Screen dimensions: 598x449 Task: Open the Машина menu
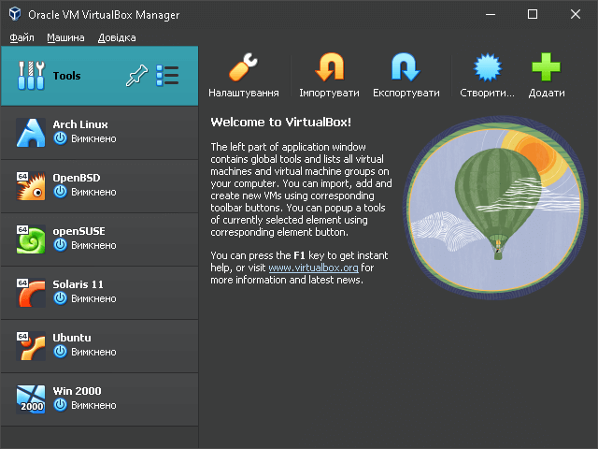(x=65, y=37)
